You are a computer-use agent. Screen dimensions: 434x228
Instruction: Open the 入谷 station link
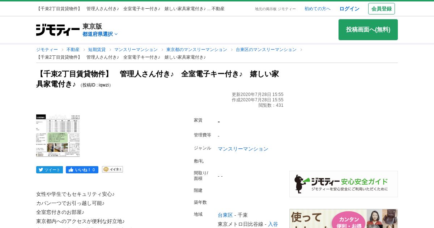273,224
